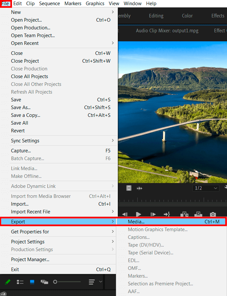This screenshot has height=296, width=227.
Task: Switch project panel to Freeform View
Action: [44, 282]
